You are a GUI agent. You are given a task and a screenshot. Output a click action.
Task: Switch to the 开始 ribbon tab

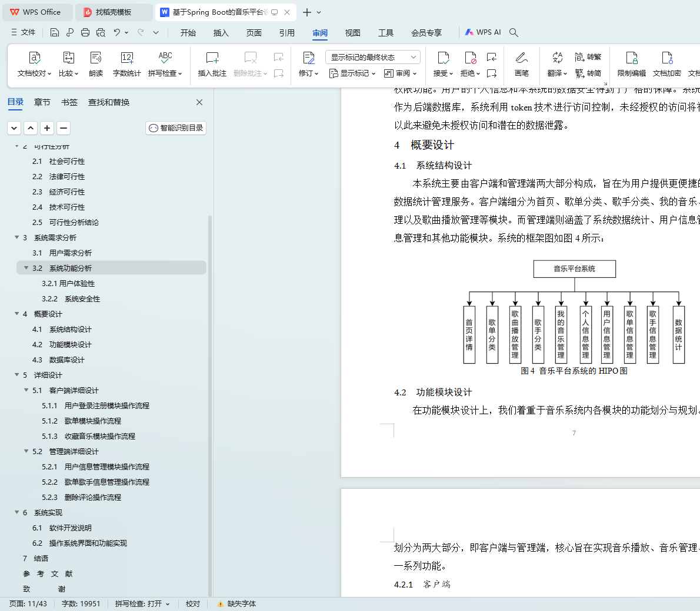[188, 32]
